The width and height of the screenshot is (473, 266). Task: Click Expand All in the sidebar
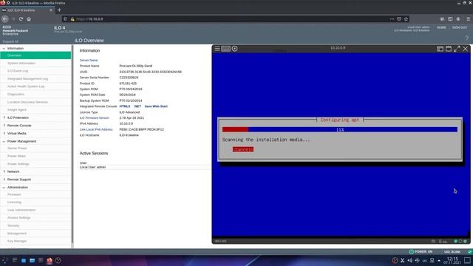10,41
